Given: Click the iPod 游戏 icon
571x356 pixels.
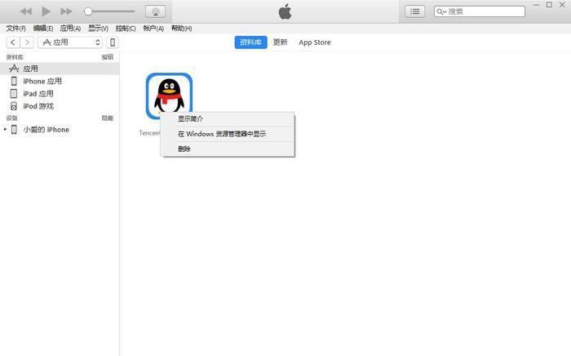Looking at the screenshot, I should pyautogui.click(x=14, y=106).
